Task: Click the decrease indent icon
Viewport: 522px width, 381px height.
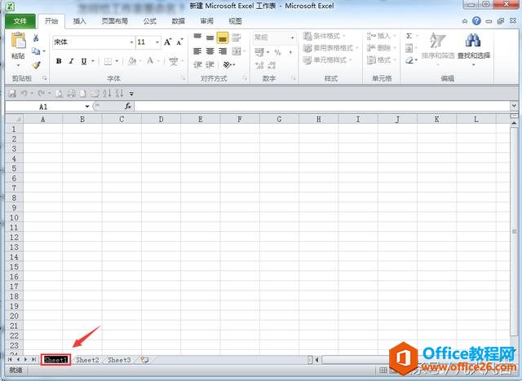Action: [x=197, y=64]
